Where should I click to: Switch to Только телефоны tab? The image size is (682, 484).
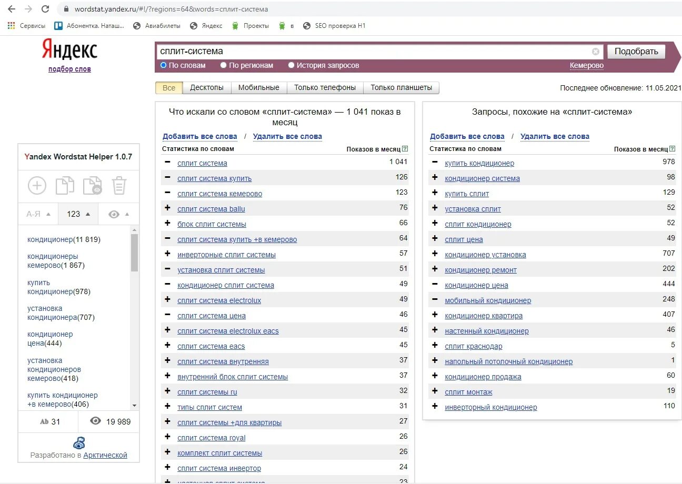click(325, 88)
